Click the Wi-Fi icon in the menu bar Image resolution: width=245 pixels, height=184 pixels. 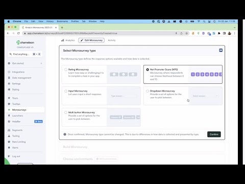pos(199,21)
